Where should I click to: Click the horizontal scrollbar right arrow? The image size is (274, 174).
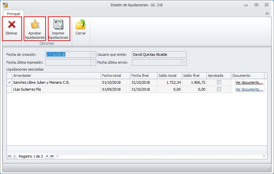[x=264, y=156]
